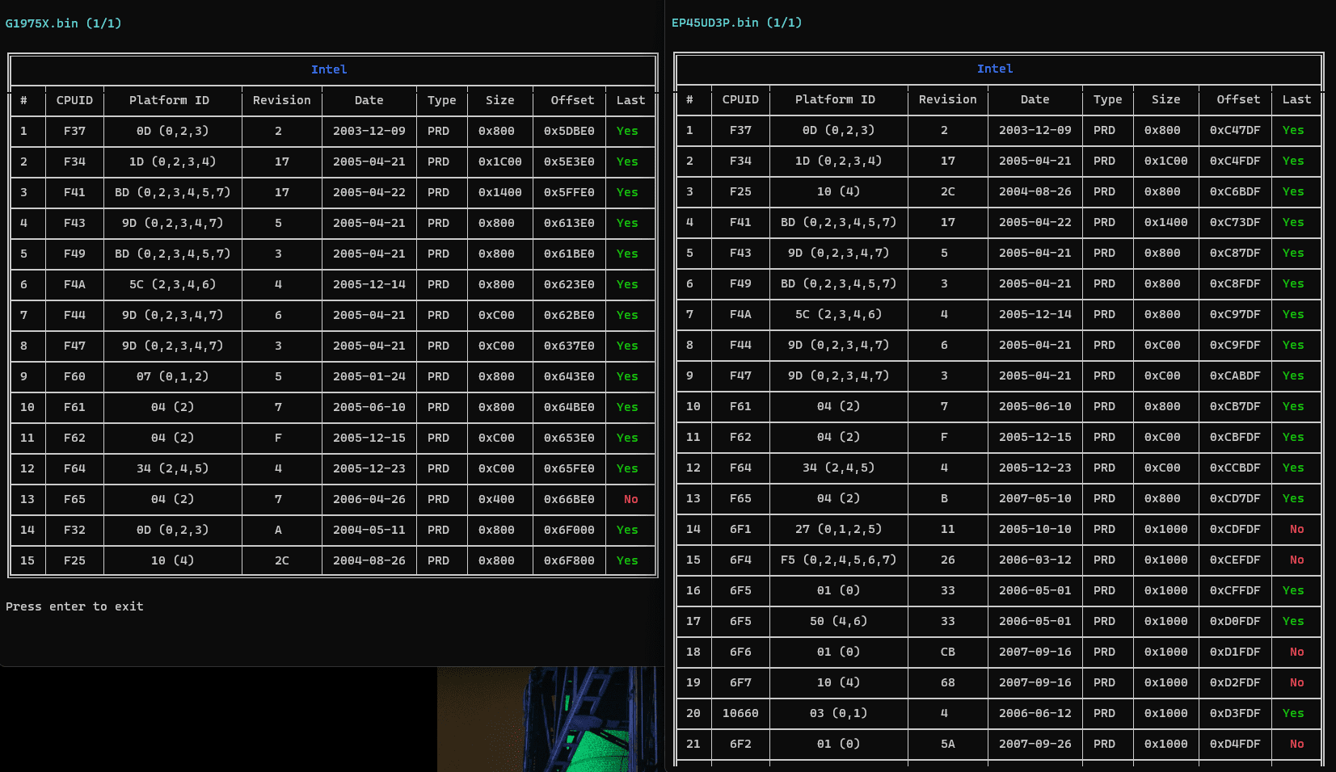Select the Intel heading in the G1975X.bin table

click(329, 69)
